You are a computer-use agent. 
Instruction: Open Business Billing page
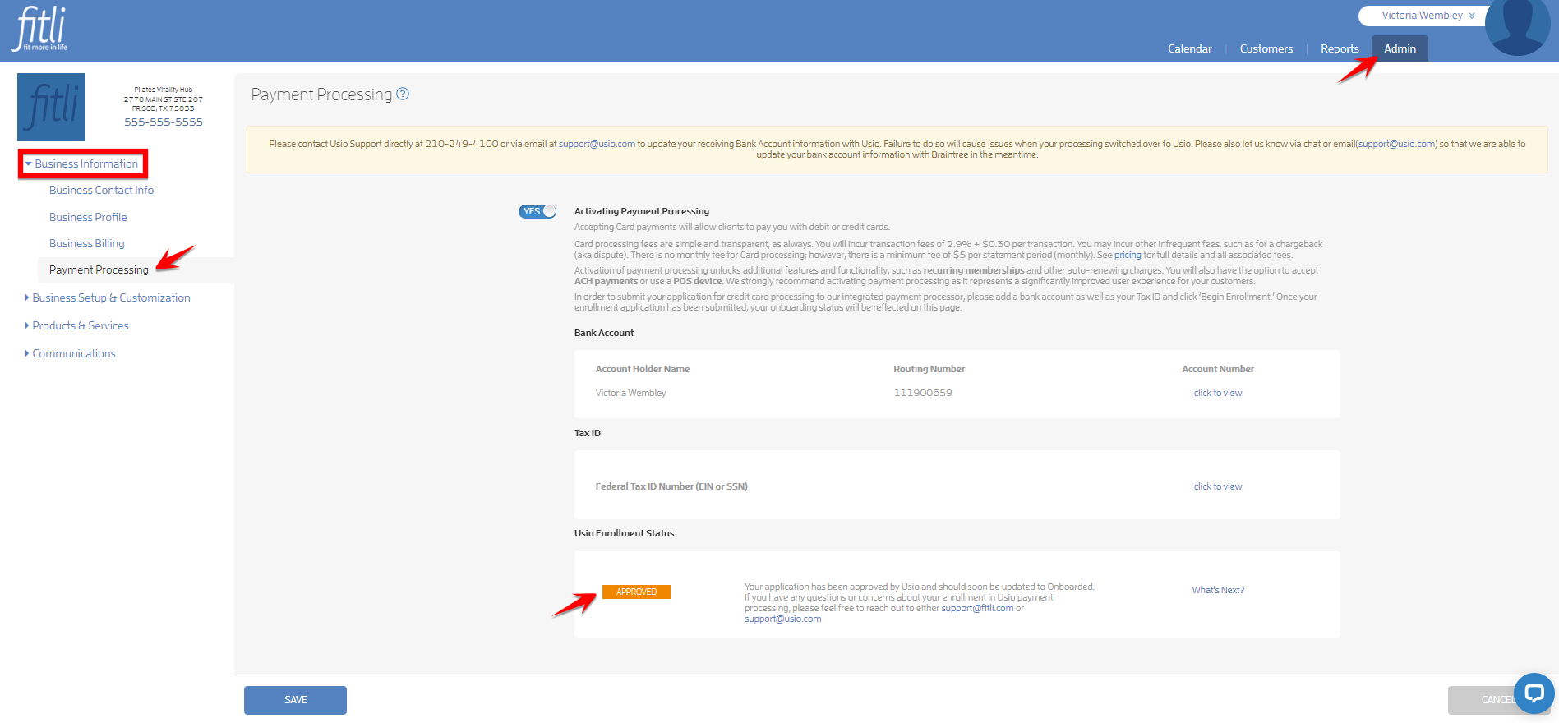[x=86, y=243]
